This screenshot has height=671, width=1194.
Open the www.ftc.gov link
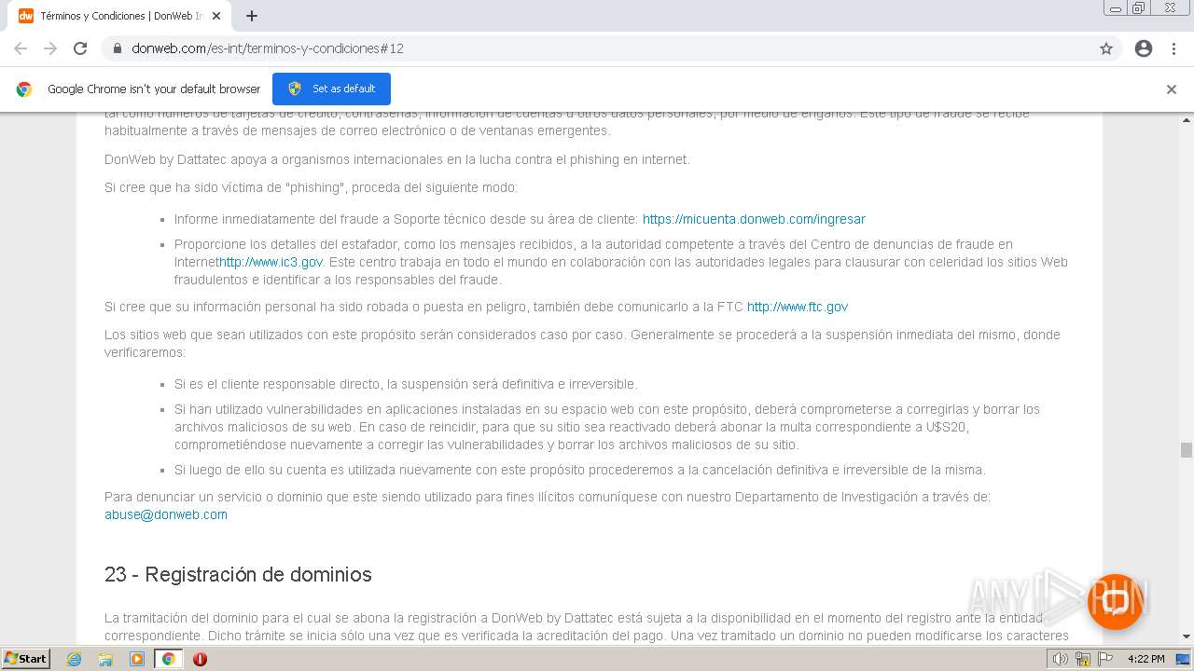click(x=798, y=307)
